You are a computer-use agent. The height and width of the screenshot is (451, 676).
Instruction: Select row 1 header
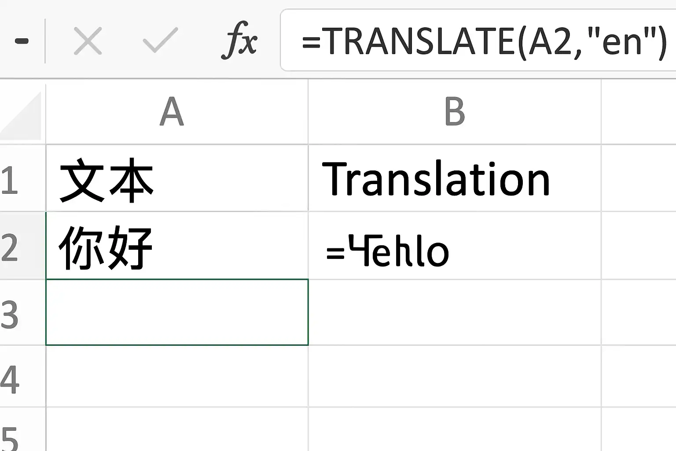click(22, 178)
